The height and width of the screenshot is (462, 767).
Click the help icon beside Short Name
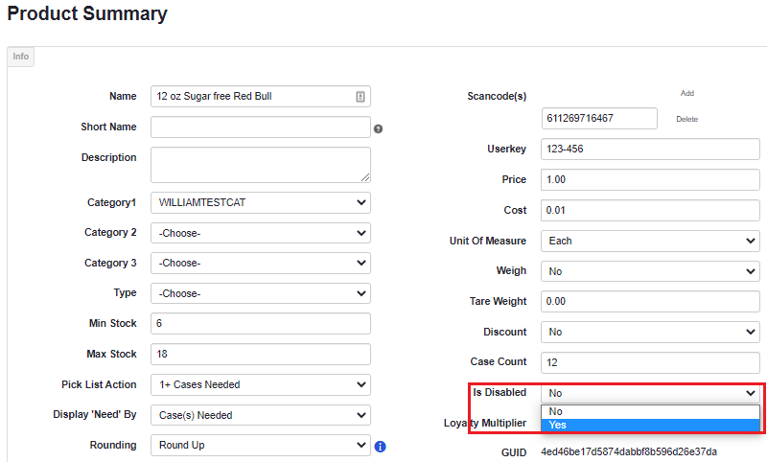[x=378, y=129]
